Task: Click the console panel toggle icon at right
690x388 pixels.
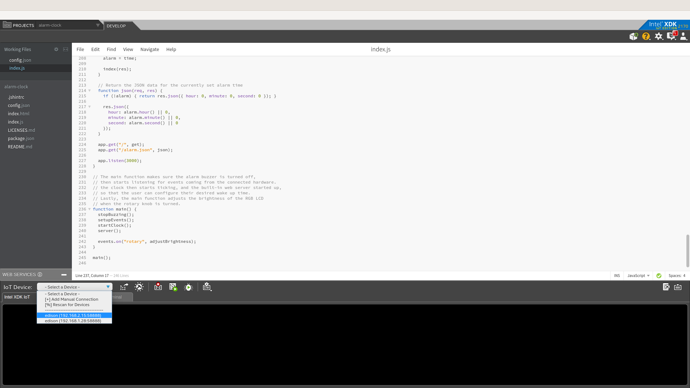Action: (678, 287)
